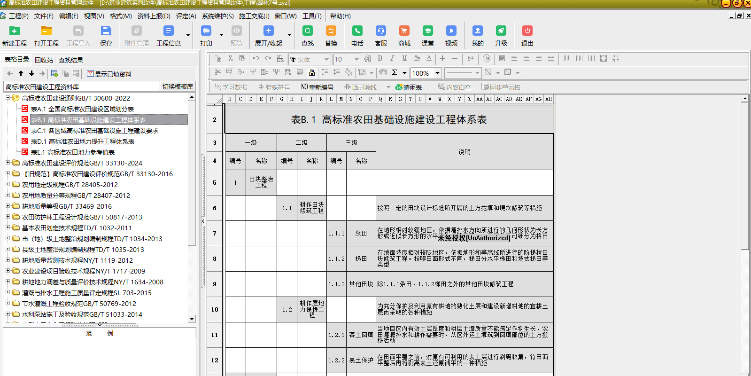
Task: Click the 切换模板库 button
Action: (x=178, y=86)
